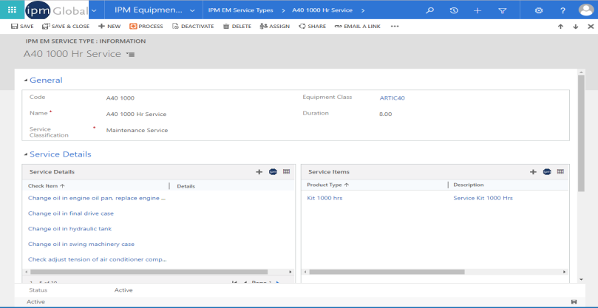598x308 pixels.
Task: Open the search magnifier in the top bar
Action: pyautogui.click(x=429, y=10)
